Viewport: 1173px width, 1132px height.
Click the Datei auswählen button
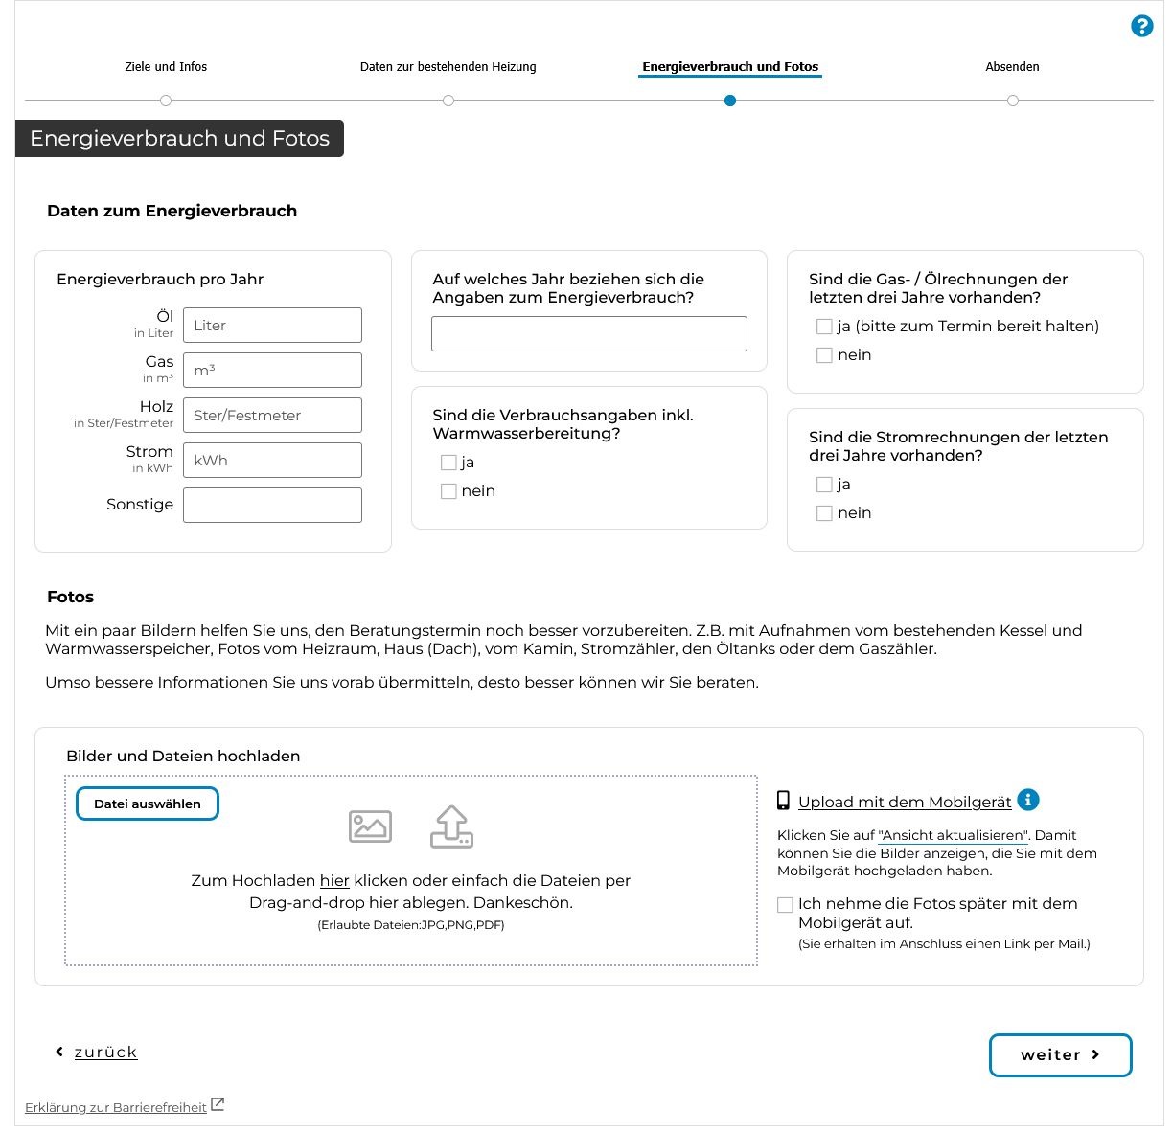(x=147, y=804)
